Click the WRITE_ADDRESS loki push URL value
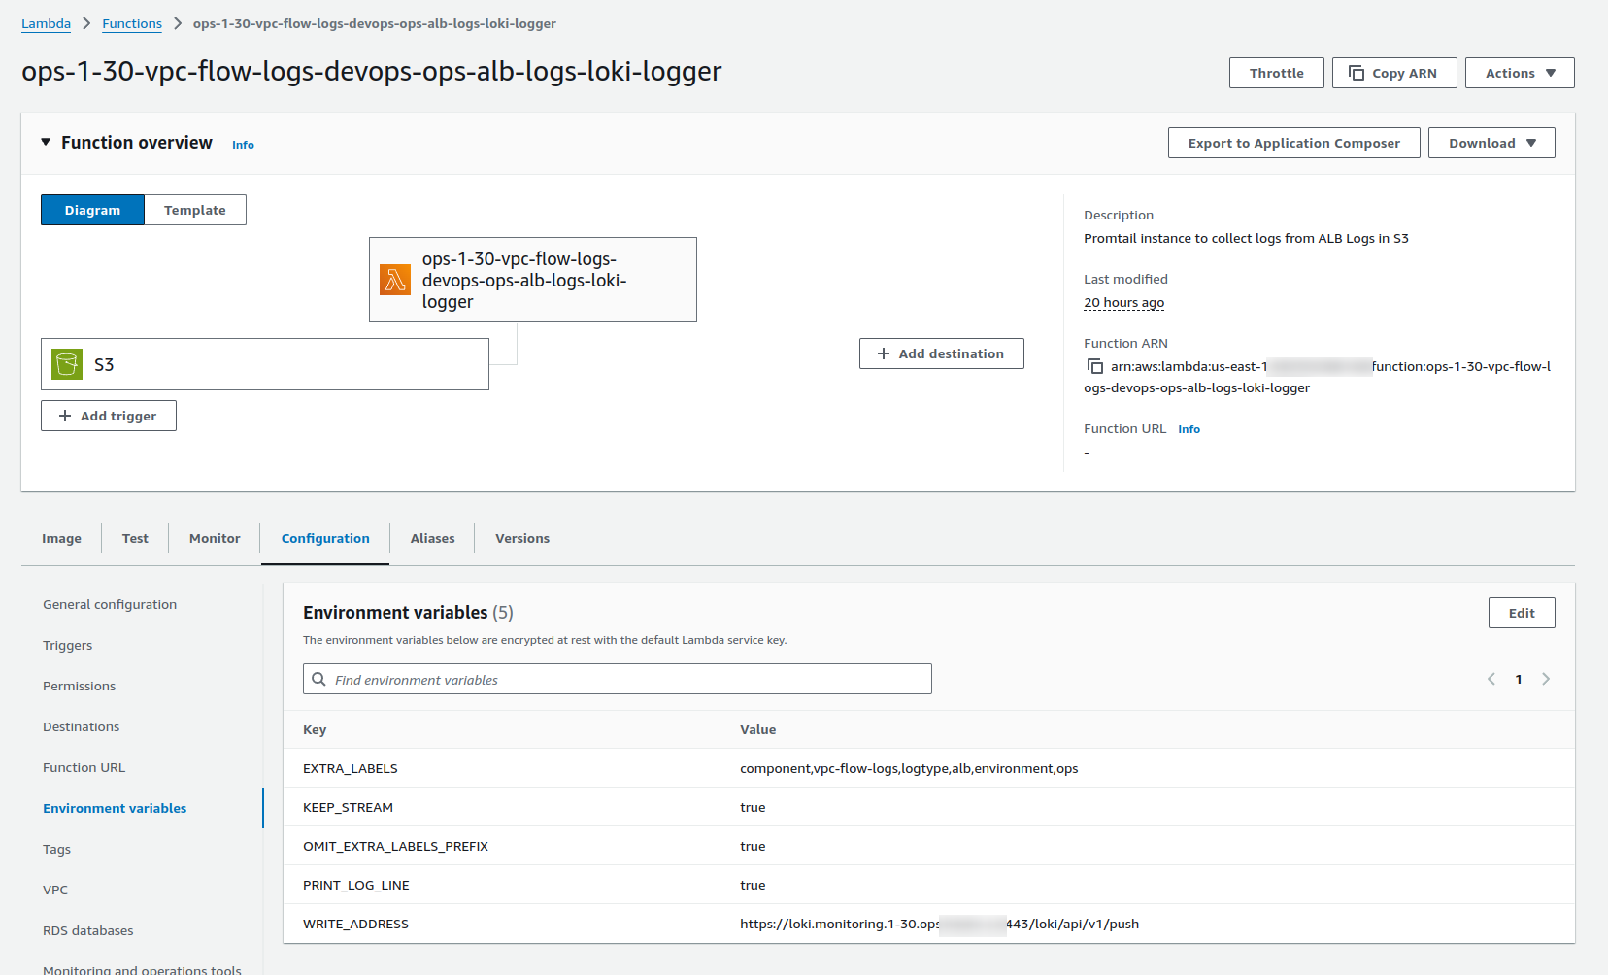The width and height of the screenshot is (1608, 975). click(x=939, y=924)
